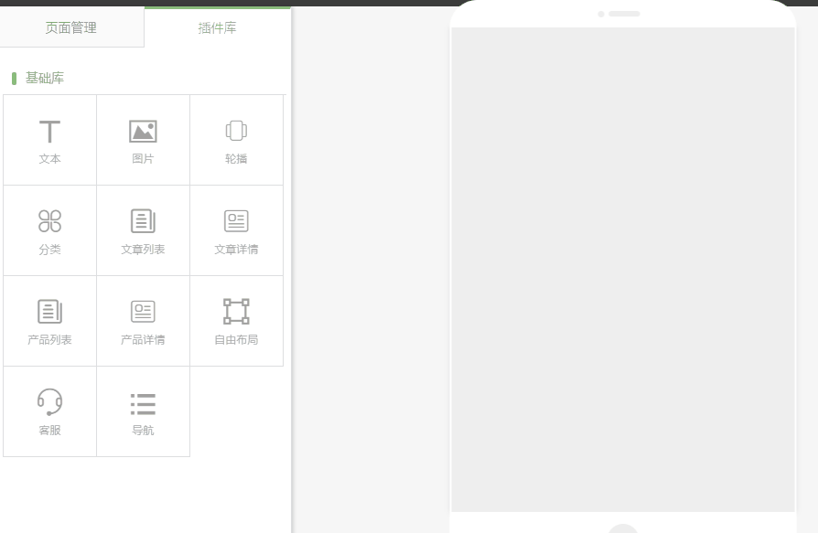Click the 自由布局 text label
The width and height of the screenshot is (818, 533).
(236, 340)
